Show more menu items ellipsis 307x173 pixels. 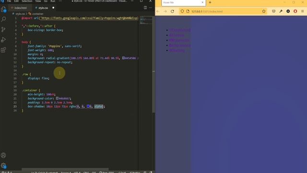tap(60, 1)
